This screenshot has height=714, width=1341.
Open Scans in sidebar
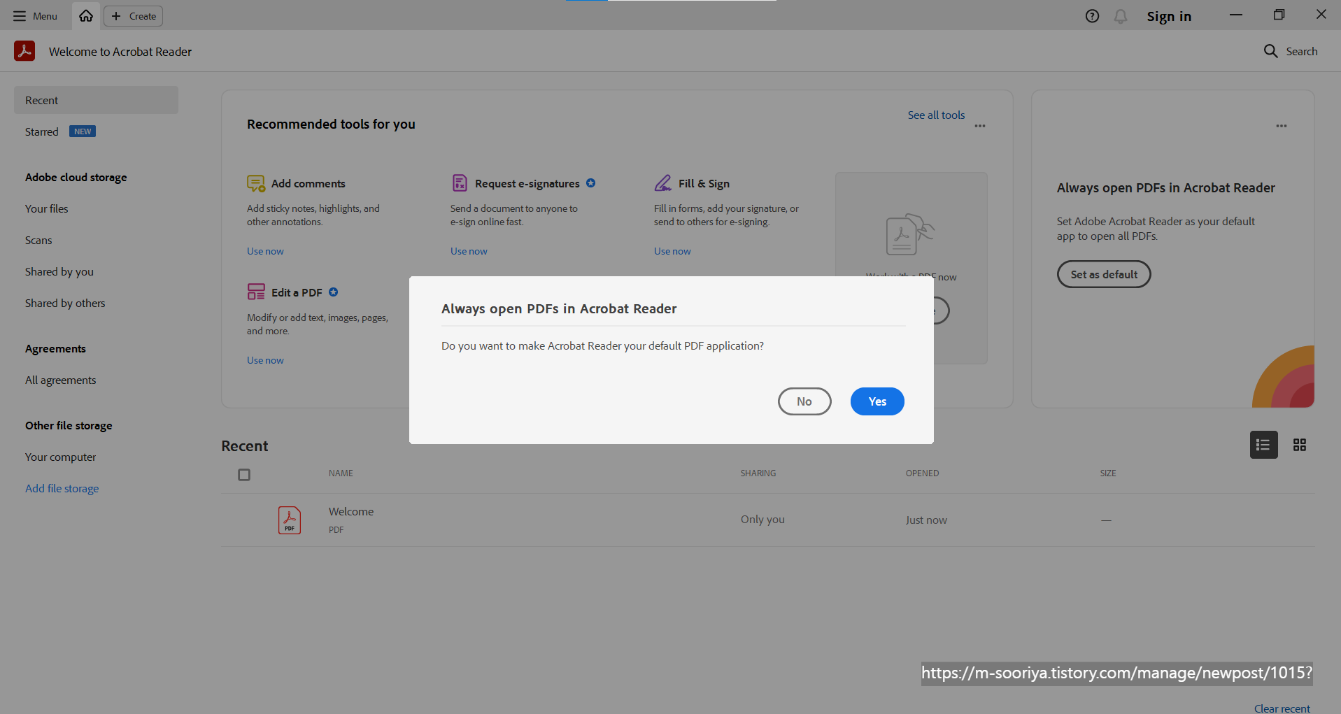coord(38,240)
